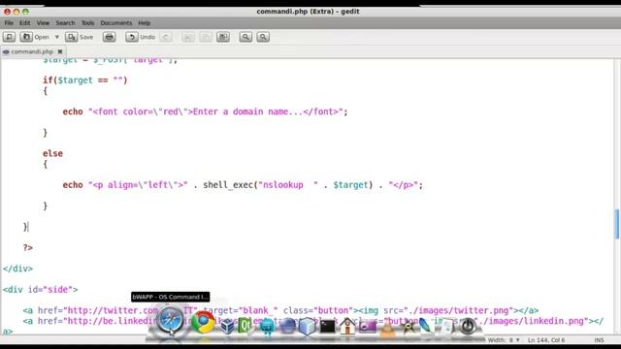Click the <div id="side"> line

tap(41, 290)
